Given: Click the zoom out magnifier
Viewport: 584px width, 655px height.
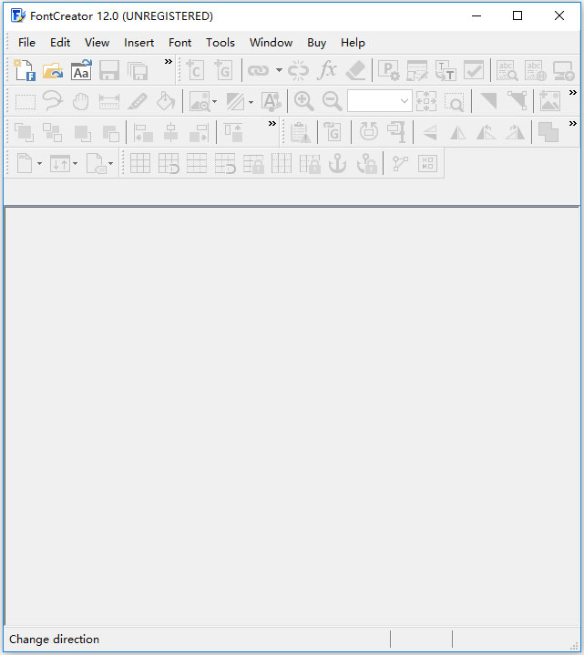Looking at the screenshot, I should [333, 101].
